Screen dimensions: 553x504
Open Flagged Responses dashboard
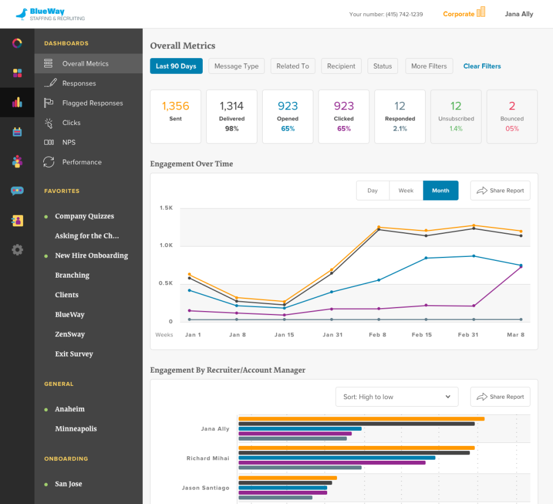coord(92,103)
